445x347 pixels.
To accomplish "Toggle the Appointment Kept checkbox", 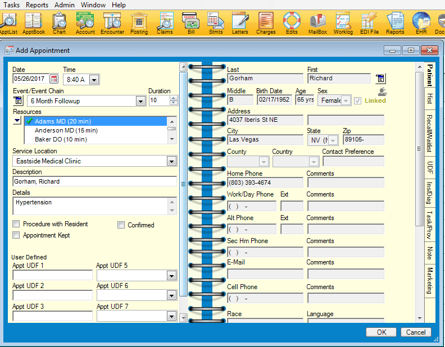I will (x=16, y=235).
